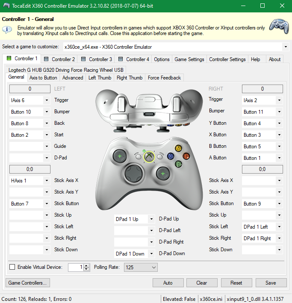Open the Right Thumb tab
The image size is (292, 303).
click(x=130, y=78)
